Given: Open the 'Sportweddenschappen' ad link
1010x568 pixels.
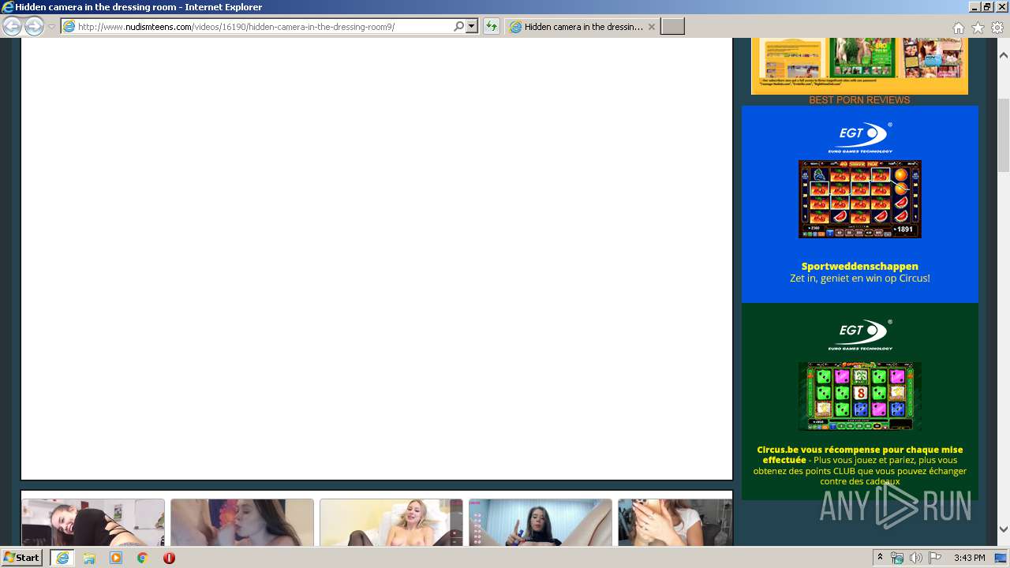Looking at the screenshot, I should [x=860, y=266].
